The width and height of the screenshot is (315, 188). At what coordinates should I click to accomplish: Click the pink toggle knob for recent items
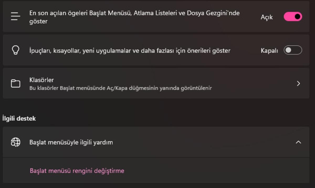[x=297, y=17]
